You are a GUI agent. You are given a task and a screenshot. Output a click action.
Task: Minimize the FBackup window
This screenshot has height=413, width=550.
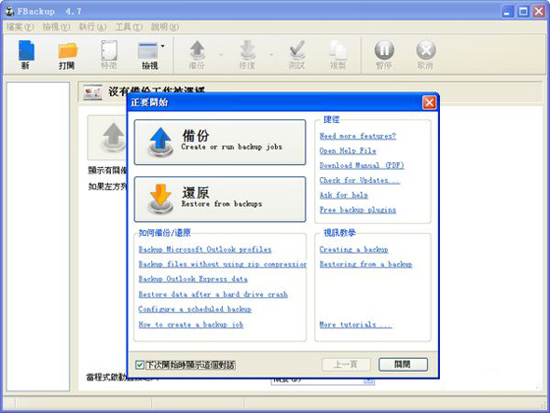click(506, 11)
